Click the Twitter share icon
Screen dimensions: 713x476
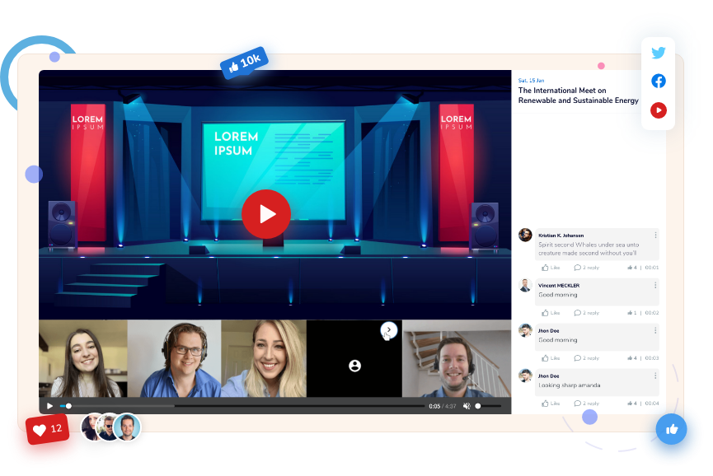658,54
